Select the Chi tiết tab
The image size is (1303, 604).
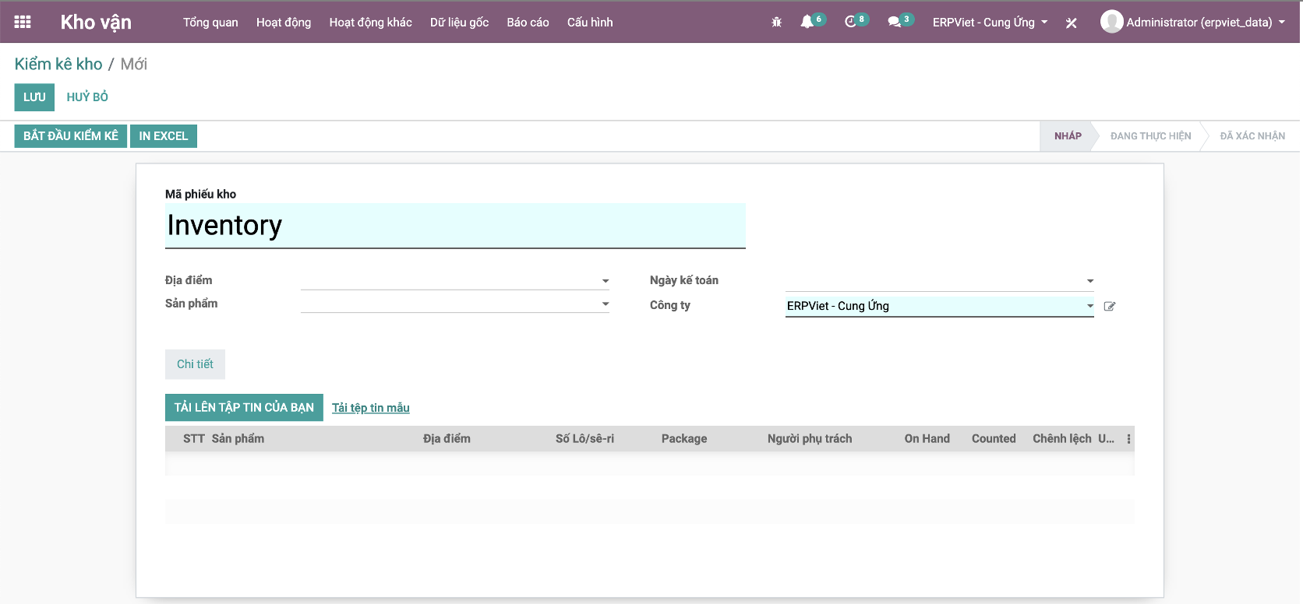click(195, 364)
